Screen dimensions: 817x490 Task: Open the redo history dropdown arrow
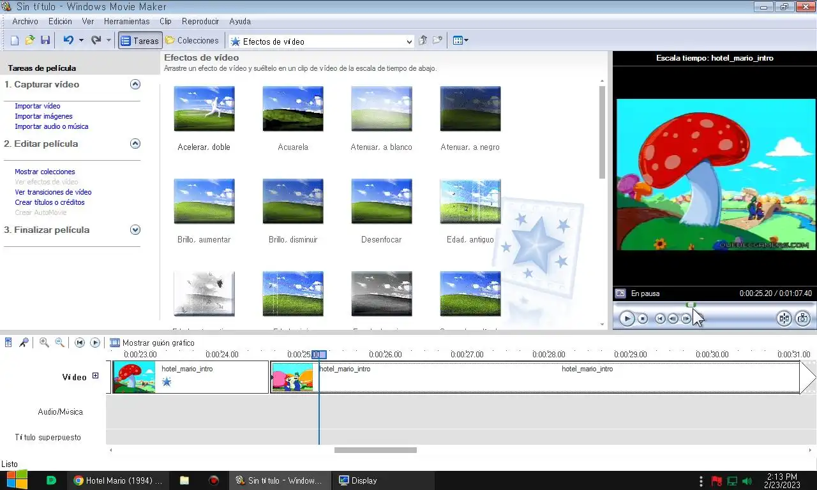[109, 40]
